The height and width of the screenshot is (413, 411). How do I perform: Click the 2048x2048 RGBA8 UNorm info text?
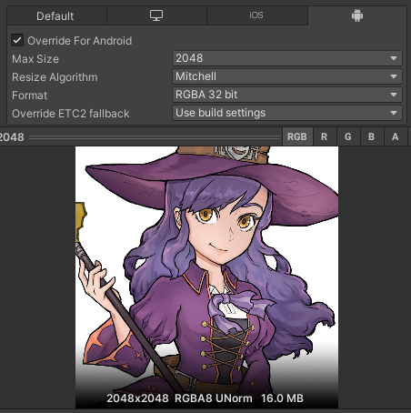(205, 398)
